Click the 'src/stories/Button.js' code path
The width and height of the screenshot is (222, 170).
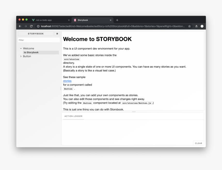pyautogui.click(x=137, y=103)
